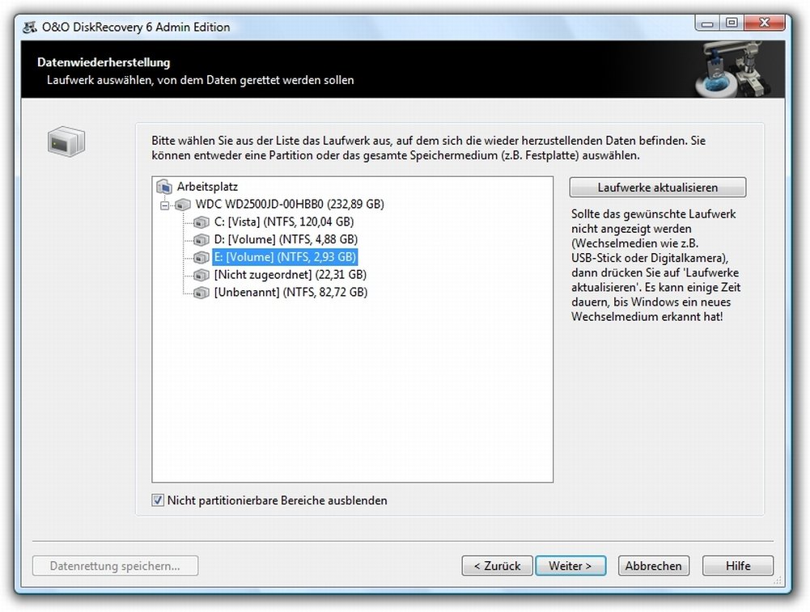This screenshot has height=612, width=810.
Task: Continue with the Weiter > button
Action: pyautogui.click(x=570, y=566)
